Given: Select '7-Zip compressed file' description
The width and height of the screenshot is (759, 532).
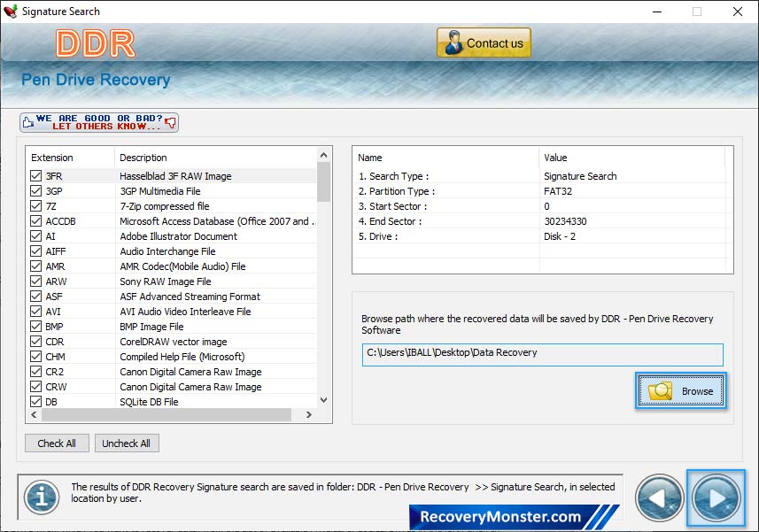Looking at the screenshot, I should point(165,206).
